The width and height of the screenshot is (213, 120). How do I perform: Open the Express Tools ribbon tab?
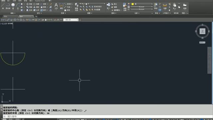point(40,1)
